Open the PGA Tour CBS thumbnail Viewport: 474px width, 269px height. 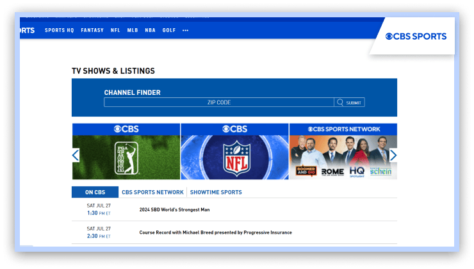[x=126, y=151]
